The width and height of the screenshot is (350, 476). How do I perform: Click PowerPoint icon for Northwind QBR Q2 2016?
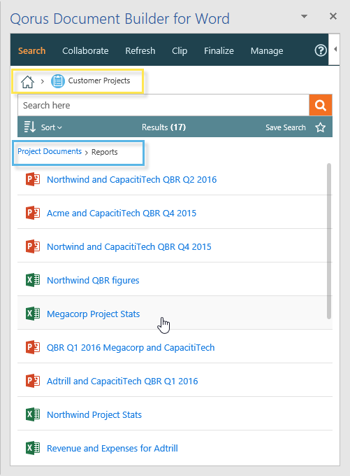(33, 179)
